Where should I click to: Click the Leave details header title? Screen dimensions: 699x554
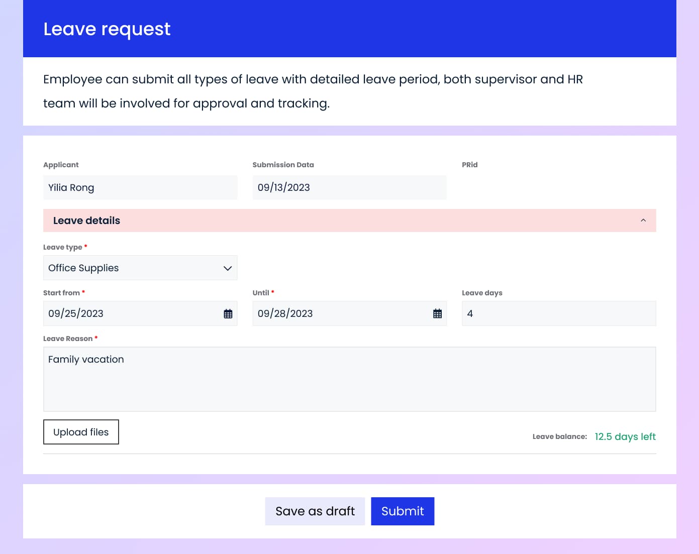[x=86, y=220]
